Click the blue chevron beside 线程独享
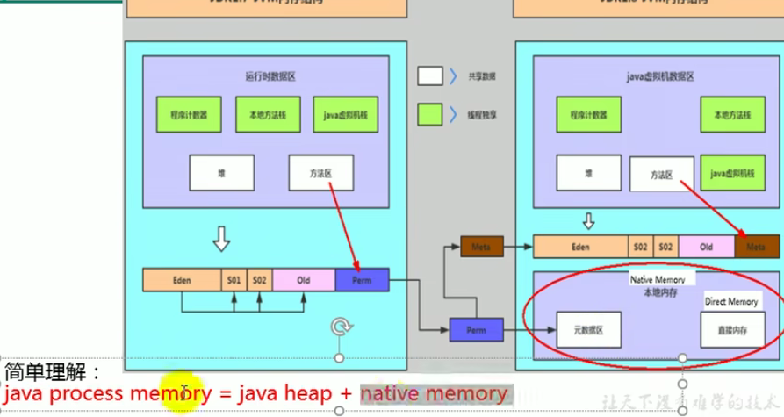Viewport: 784px width, 417px height. coord(453,114)
